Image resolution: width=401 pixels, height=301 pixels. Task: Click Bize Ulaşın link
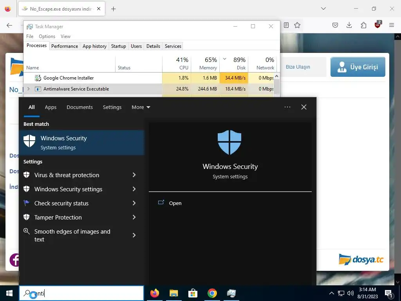[x=298, y=67]
